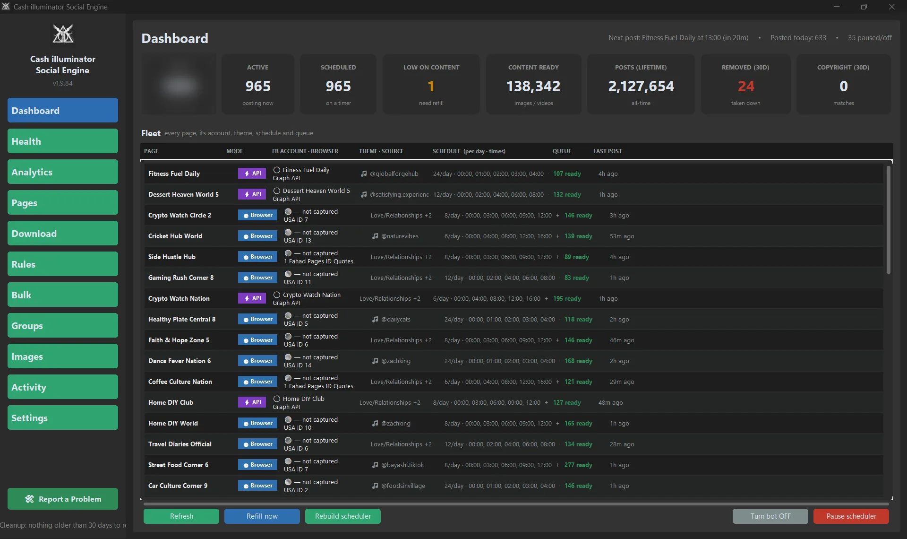The height and width of the screenshot is (539, 907).
Task: Click the status circle beside Dessert Heaven World 5 account
Action: coord(277,191)
